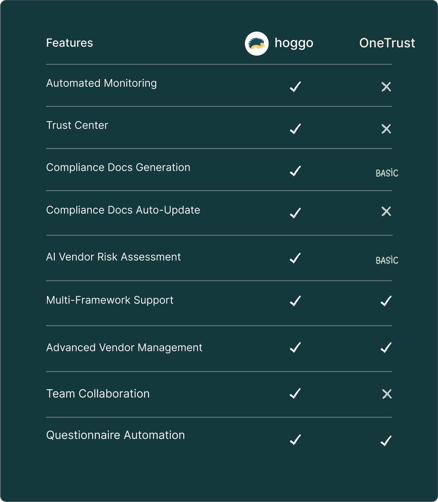Click OneTrust checkmark for Questionnaire Automation
This screenshot has width=438, height=502.
pyautogui.click(x=386, y=440)
